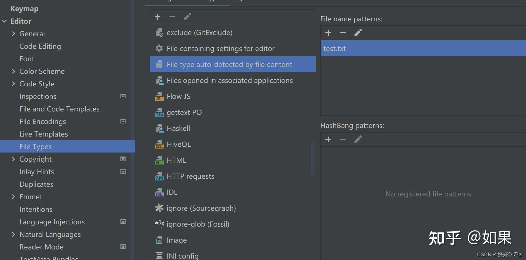Expand the General settings node

(x=13, y=34)
